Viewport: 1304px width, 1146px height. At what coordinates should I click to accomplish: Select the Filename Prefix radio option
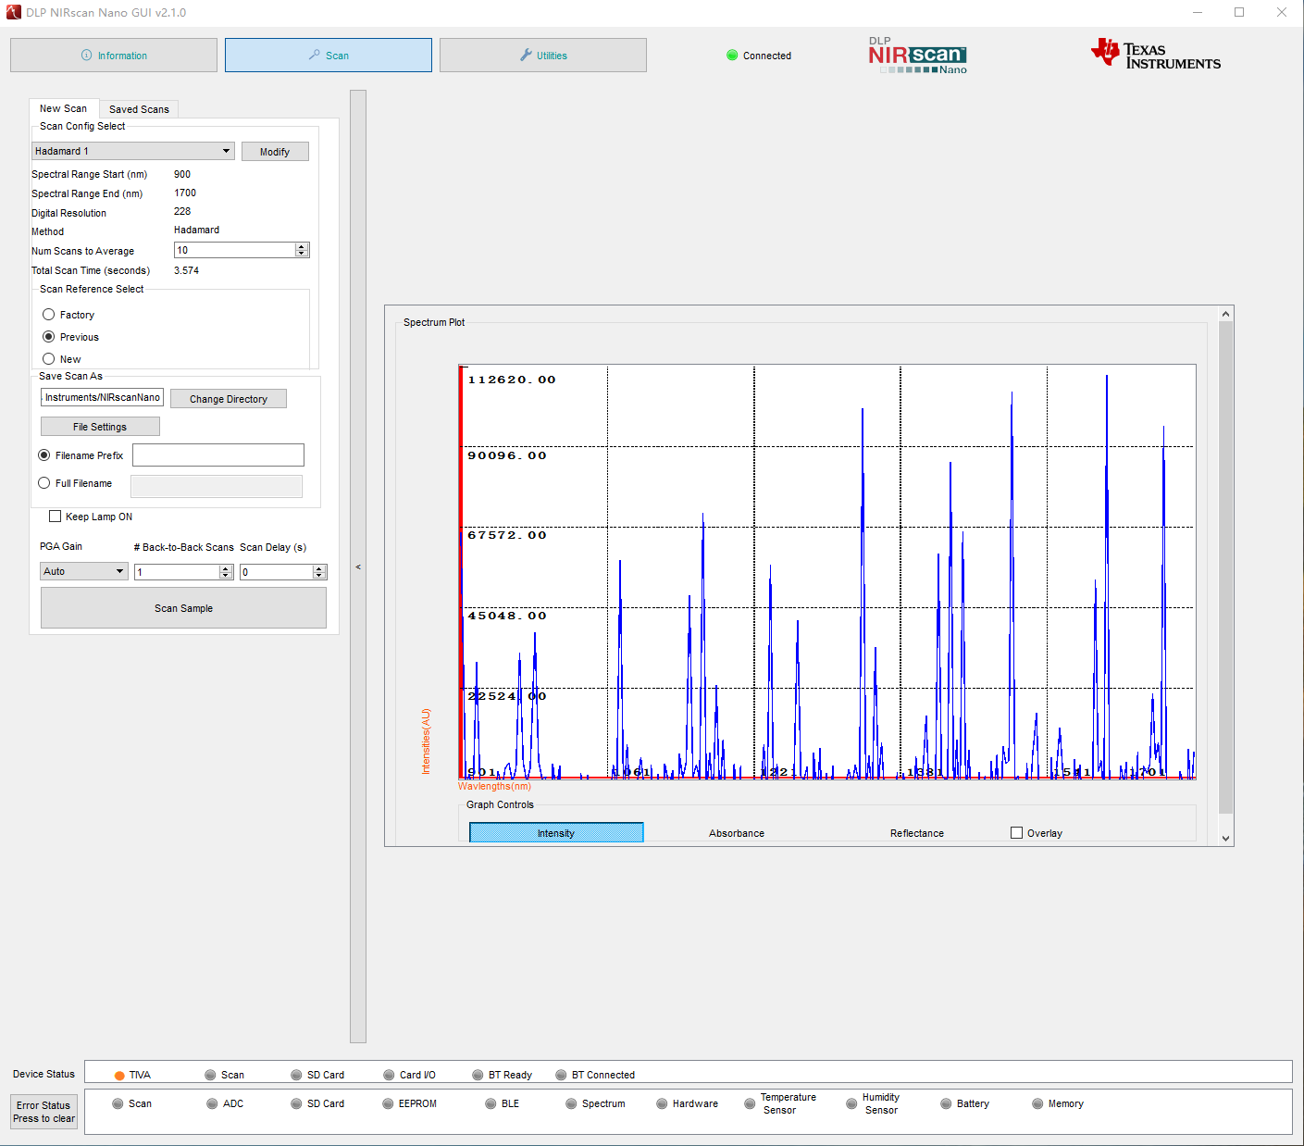coord(43,455)
